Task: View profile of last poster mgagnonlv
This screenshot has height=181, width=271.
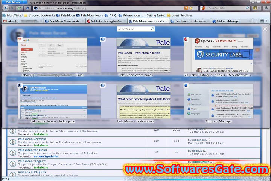Action: pyautogui.click(x=199, y=140)
